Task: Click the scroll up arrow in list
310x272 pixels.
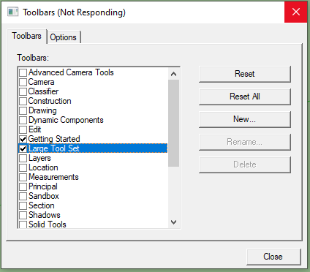Action: point(173,74)
